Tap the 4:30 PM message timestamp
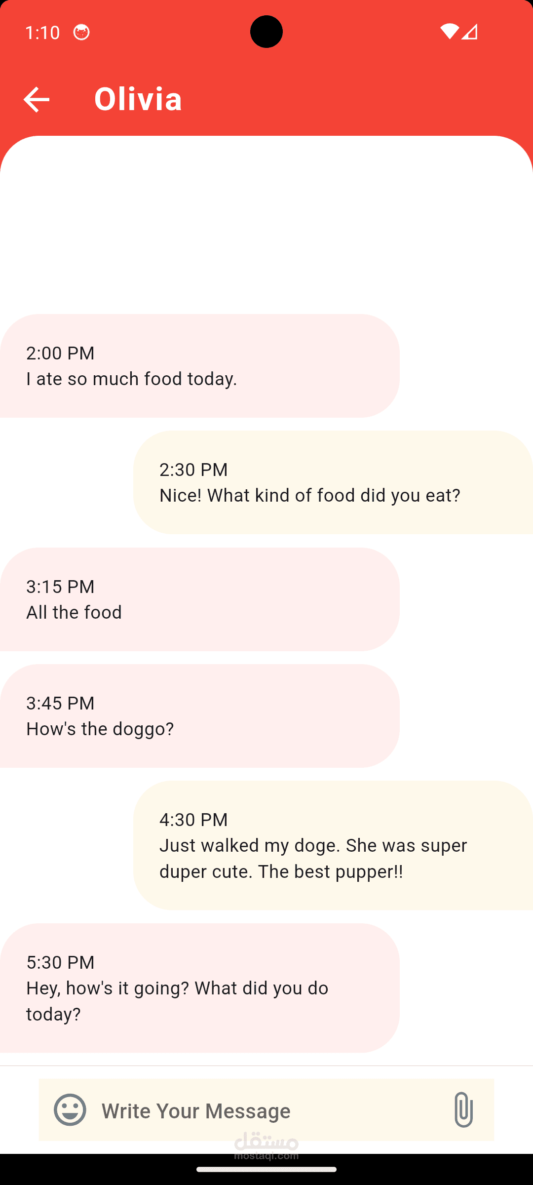The height and width of the screenshot is (1185, 533). point(193,820)
